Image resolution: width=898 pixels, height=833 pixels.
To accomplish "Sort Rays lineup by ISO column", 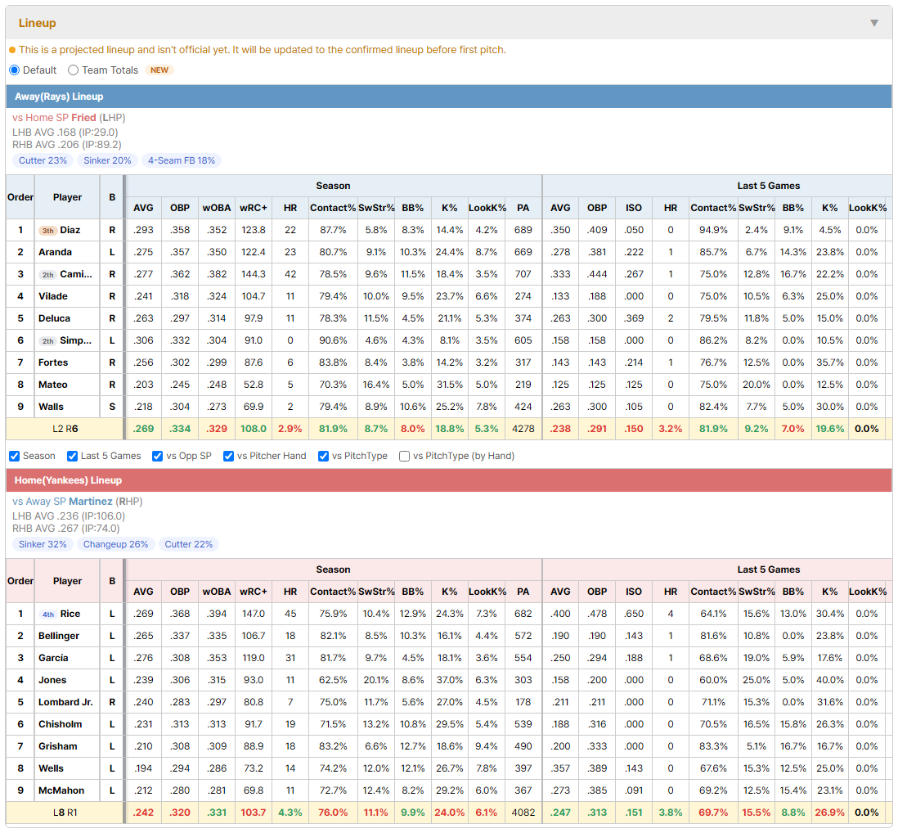I will pyautogui.click(x=633, y=208).
